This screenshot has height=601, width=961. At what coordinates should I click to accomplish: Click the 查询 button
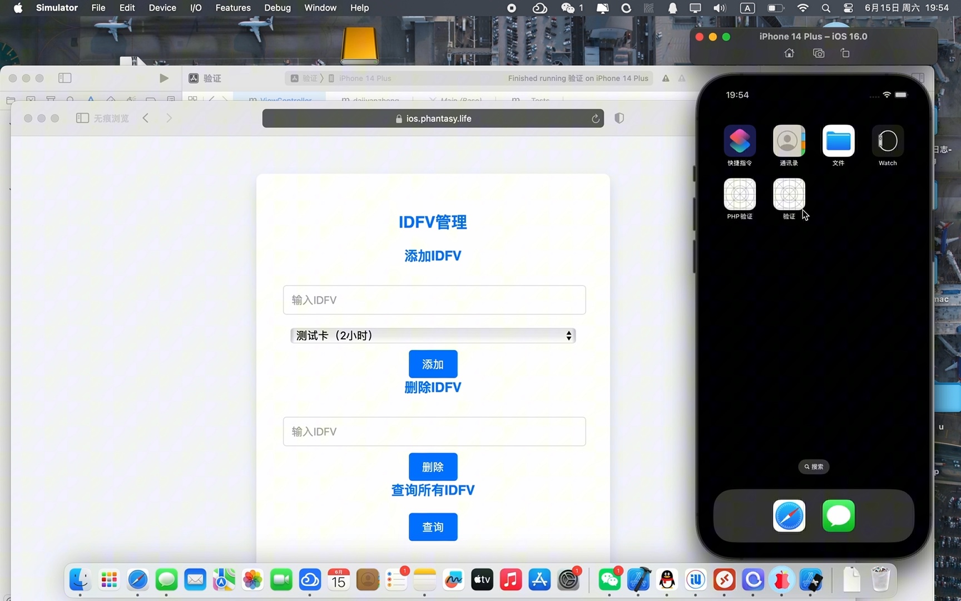[433, 527]
